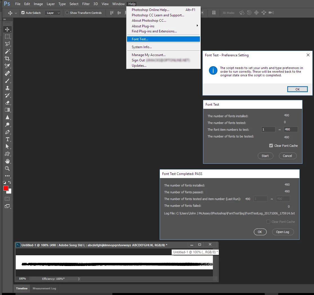Select the Polygonal Lasso tool
The image size is (314, 295).
coord(7,44)
